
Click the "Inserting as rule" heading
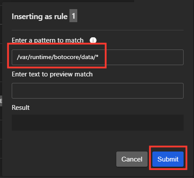(x=39, y=16)
